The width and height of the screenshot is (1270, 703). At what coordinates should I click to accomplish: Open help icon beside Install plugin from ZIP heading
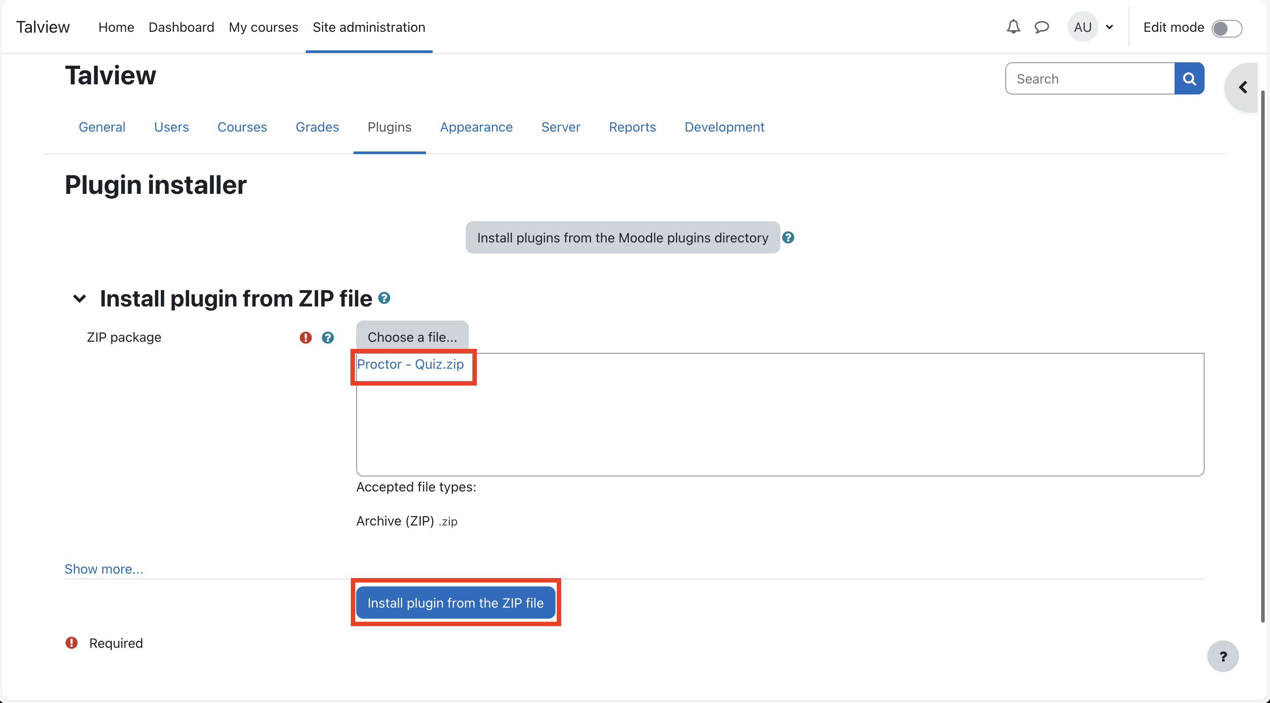click(x=384, y=298)
